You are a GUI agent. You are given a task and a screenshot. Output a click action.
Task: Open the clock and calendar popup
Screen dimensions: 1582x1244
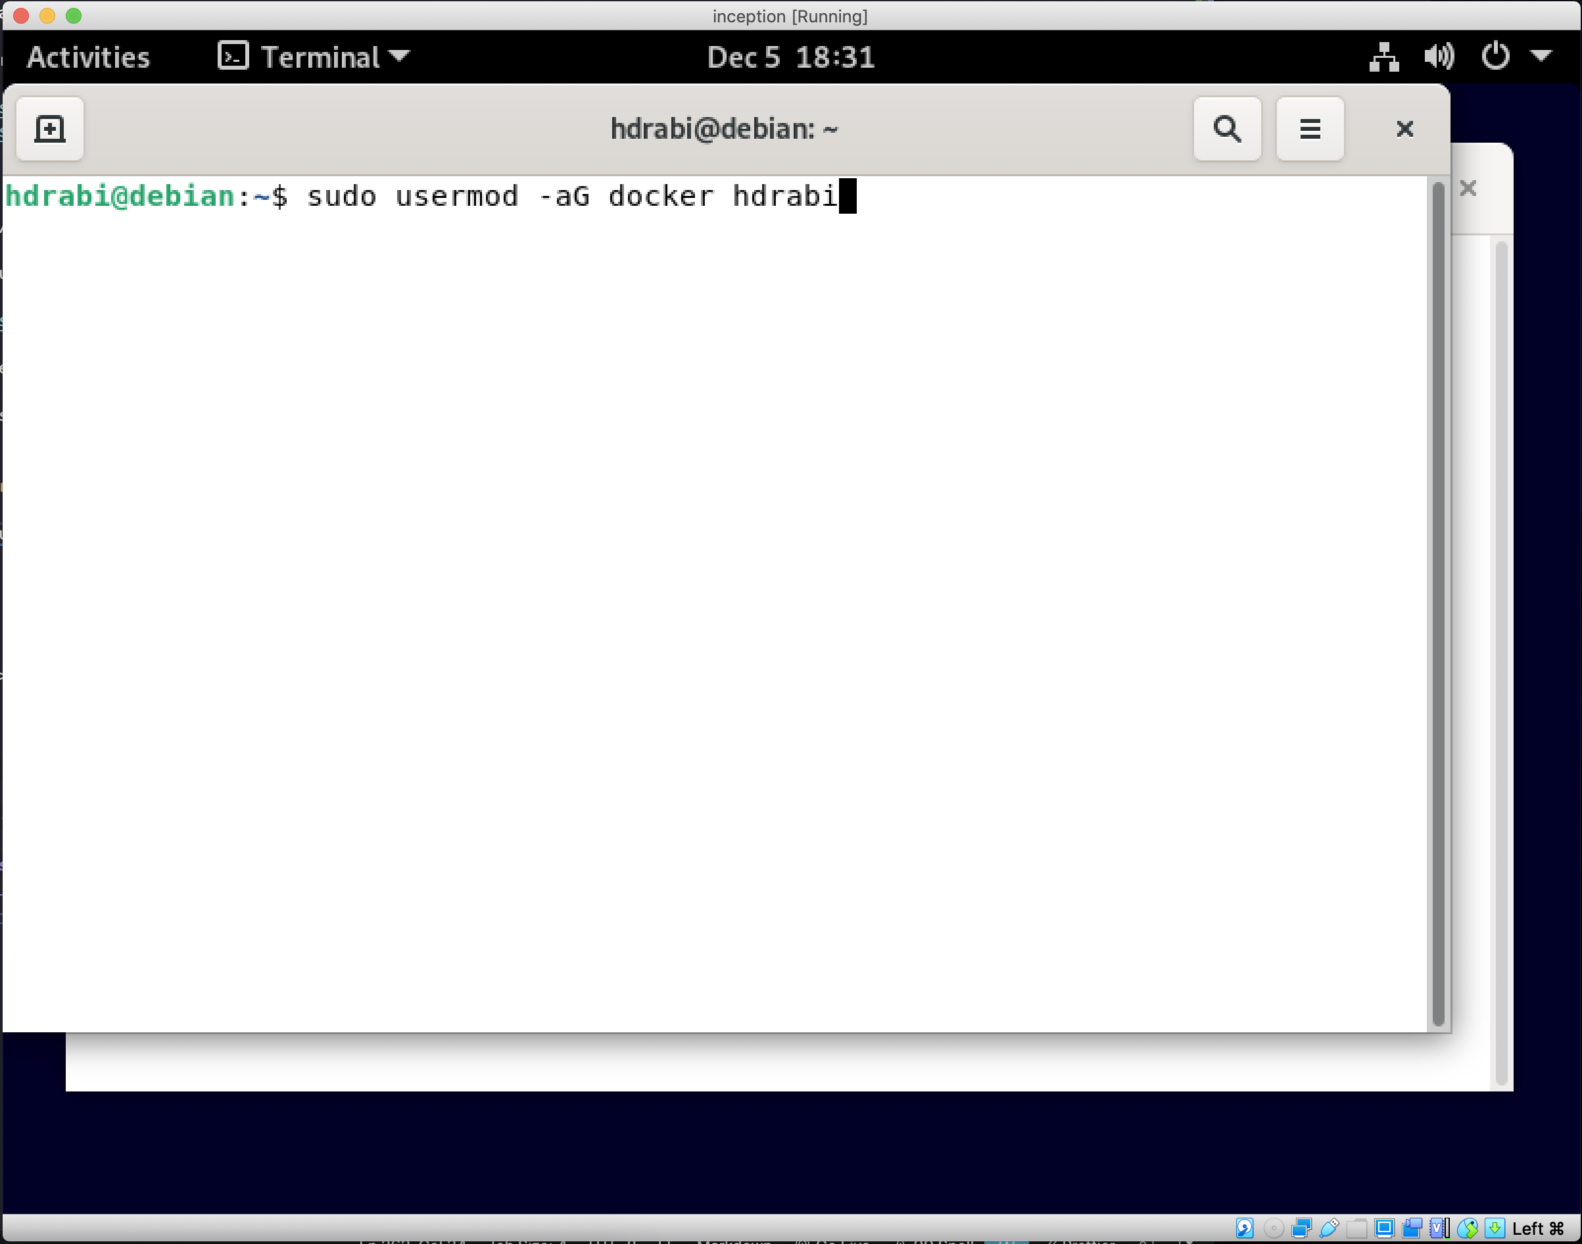(790, 57)
